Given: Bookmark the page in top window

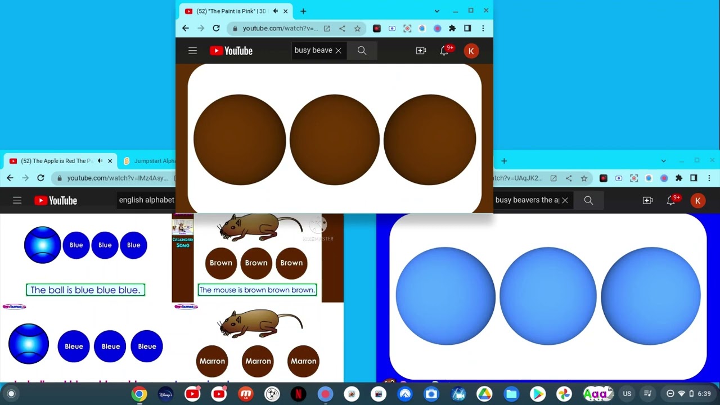Looking at the screenshot, I should pyautogui.click(x=357, y=28).
